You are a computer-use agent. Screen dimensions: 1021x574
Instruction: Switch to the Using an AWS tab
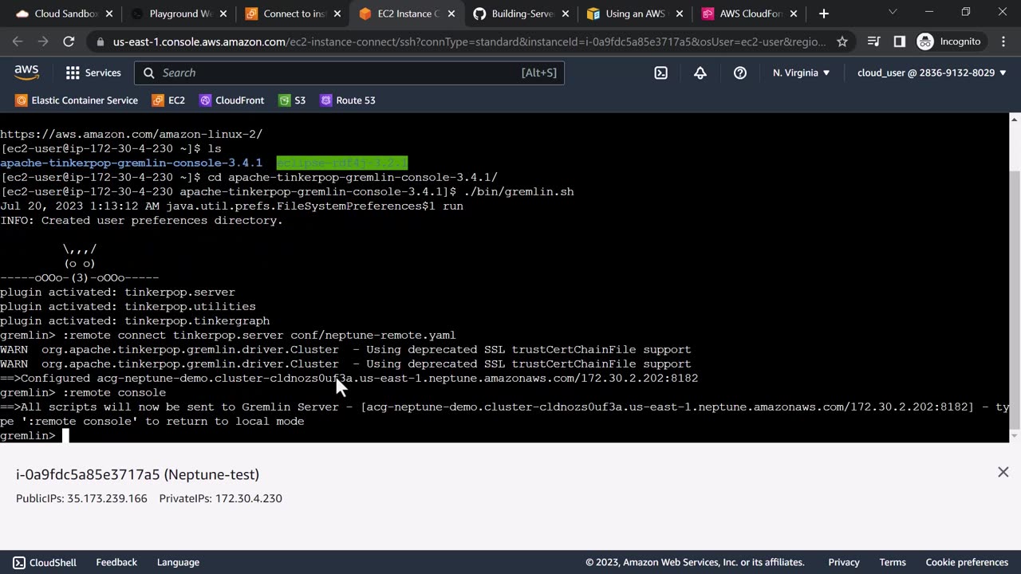click(x=636, y=14)
